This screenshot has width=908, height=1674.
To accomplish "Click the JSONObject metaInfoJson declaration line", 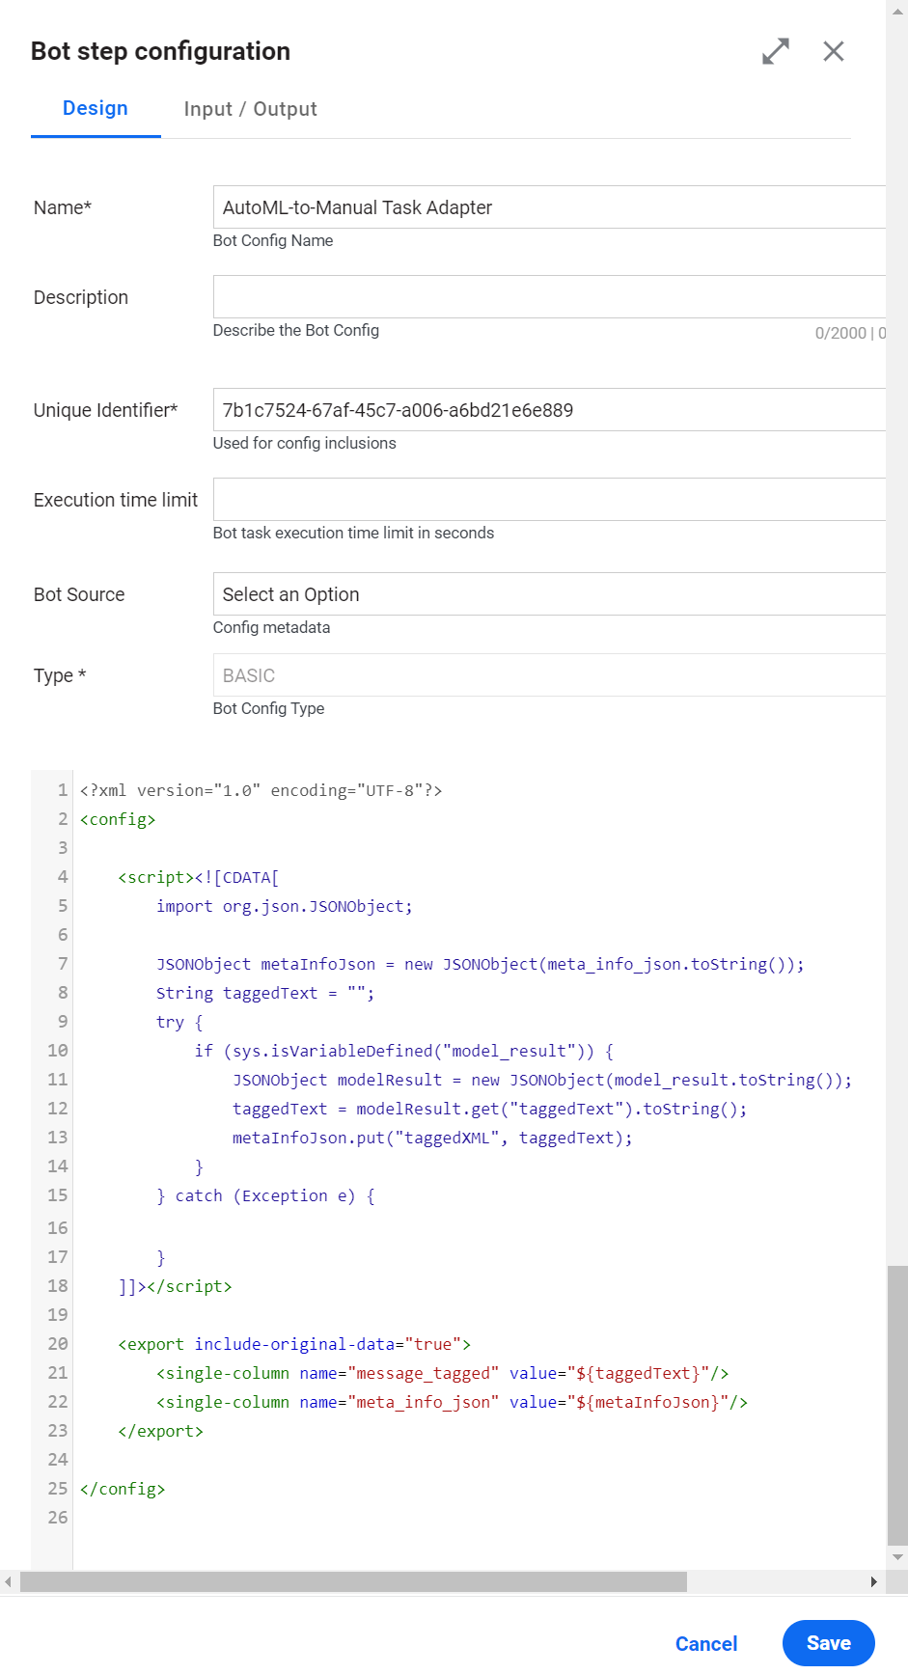I will [x=481, y=964].
